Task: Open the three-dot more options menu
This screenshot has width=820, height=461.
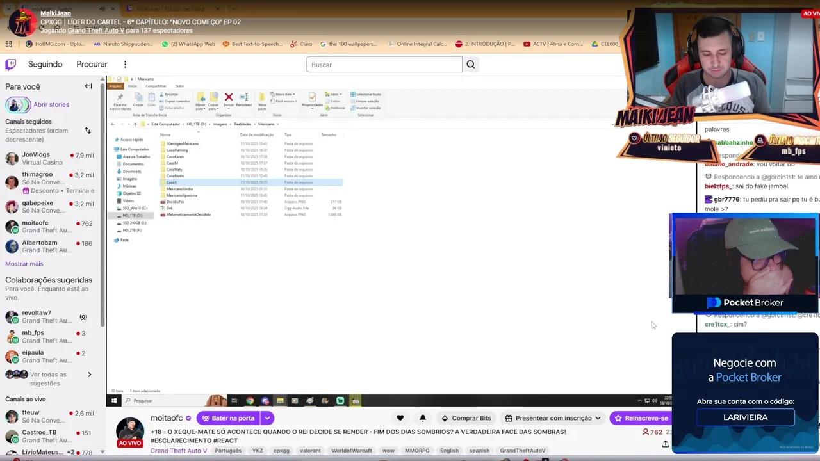Action: (x=125, y=64)
